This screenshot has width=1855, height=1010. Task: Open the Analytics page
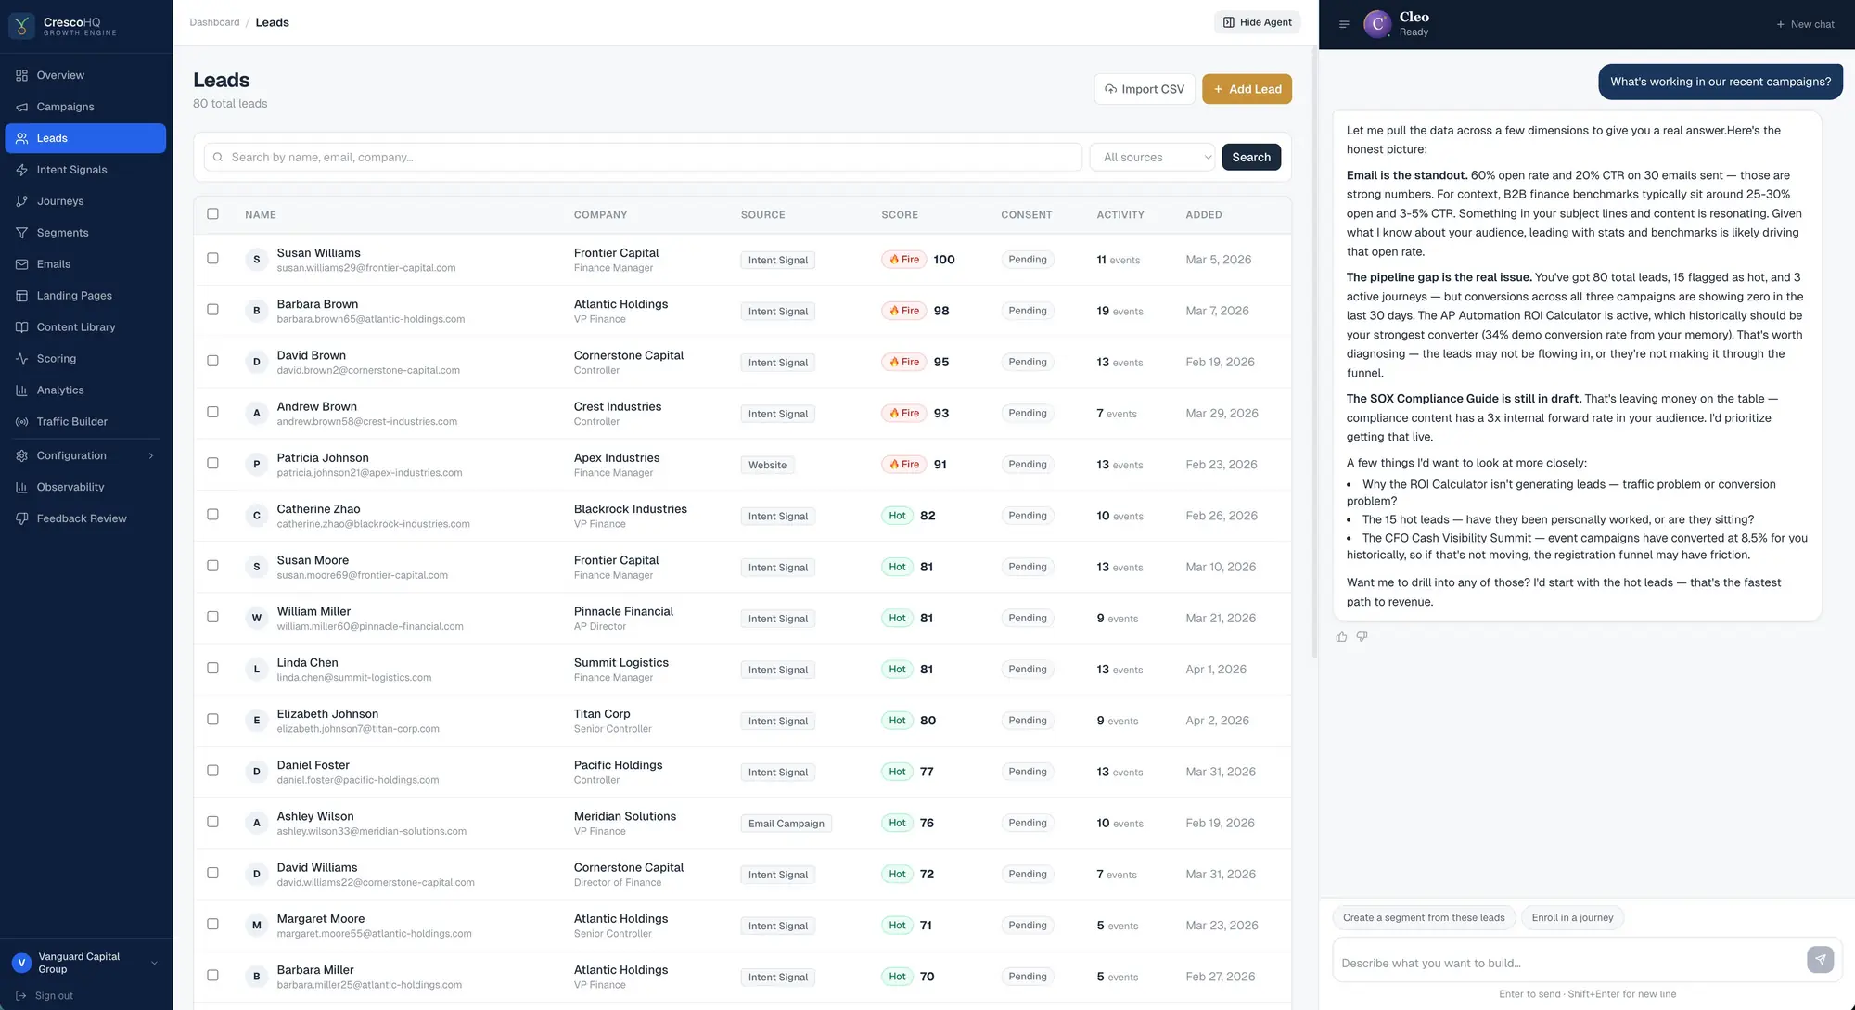pos(85,390)
